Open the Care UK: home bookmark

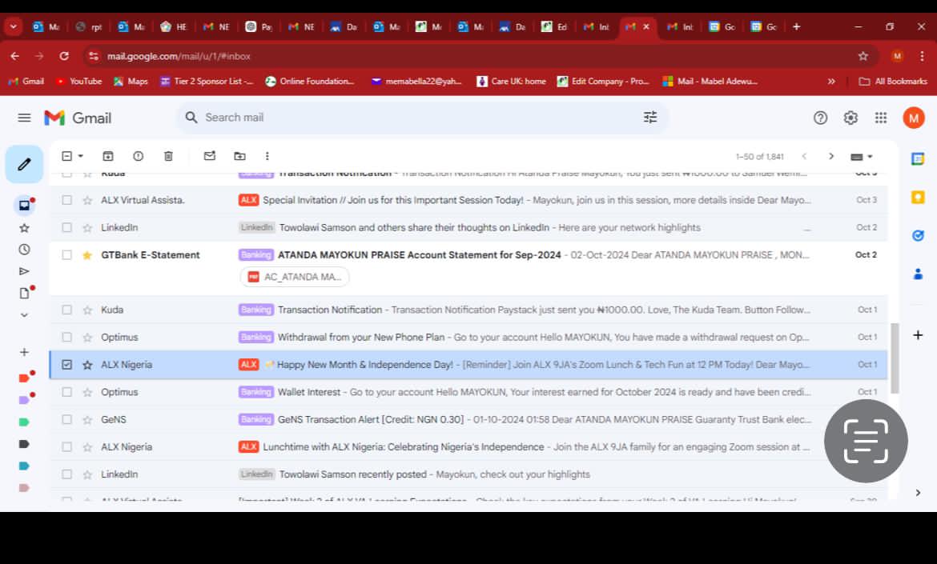pos(512,81)
